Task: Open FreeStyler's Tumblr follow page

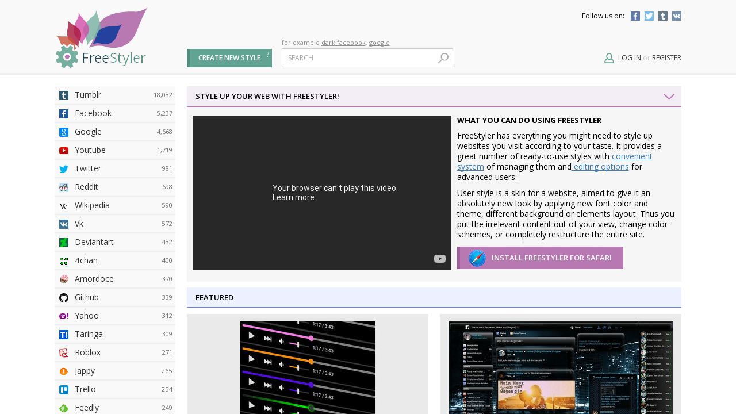Action: click(x=663, y=16)
